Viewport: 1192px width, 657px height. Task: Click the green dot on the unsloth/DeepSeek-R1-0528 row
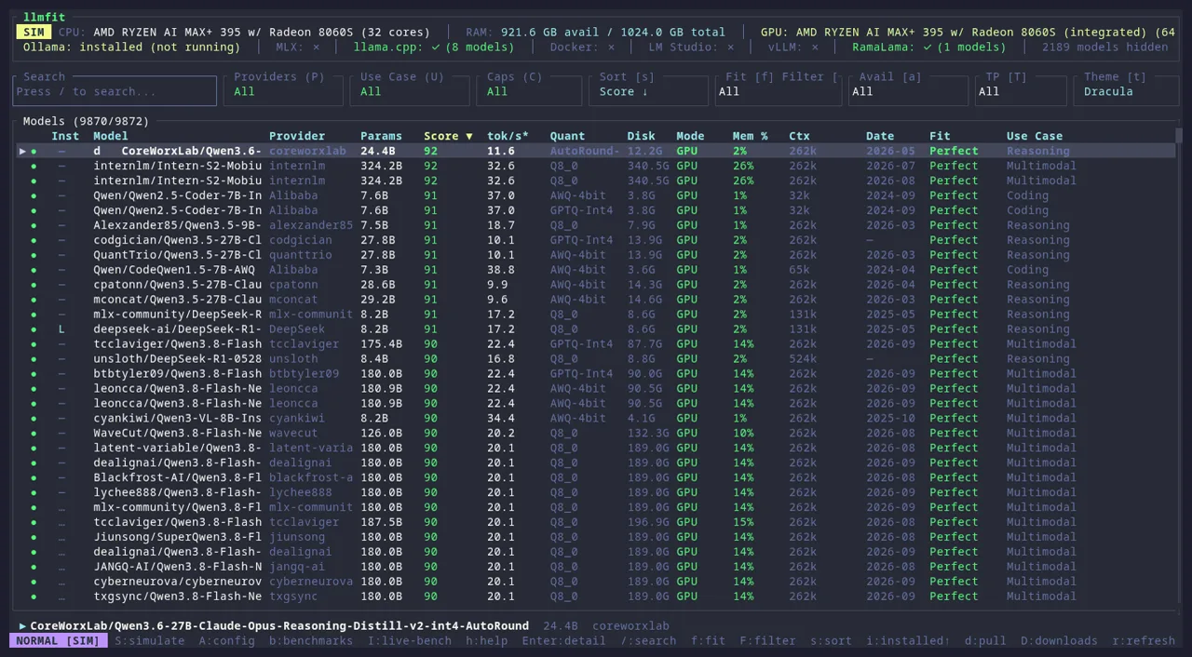(x=34, y=358)
